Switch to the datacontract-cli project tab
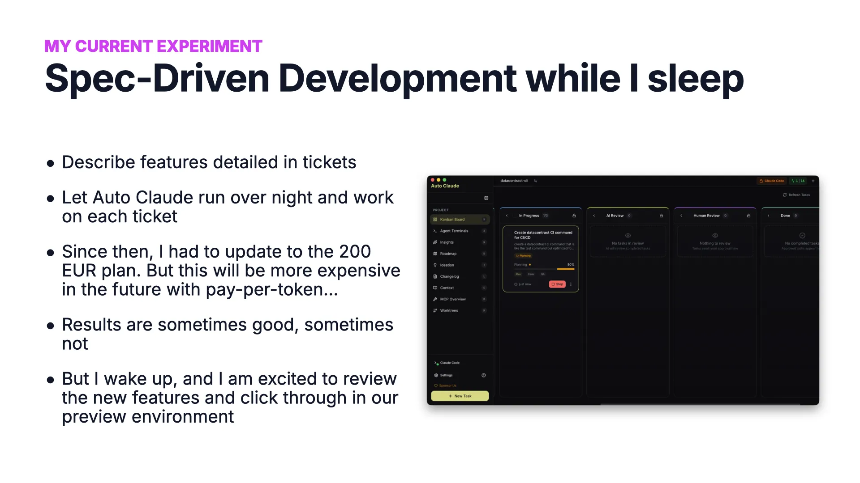Viewport: 860px width, 483px height. [514, 181]
